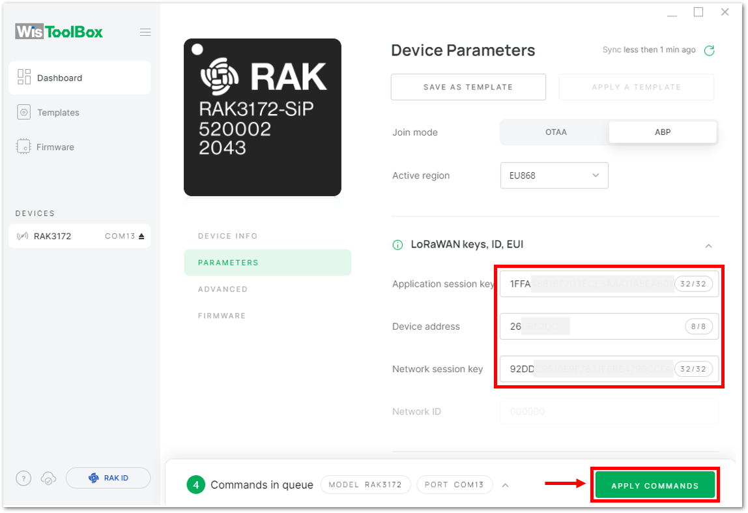Collapse sidebar using hamburger menu icon

[145, 32]
